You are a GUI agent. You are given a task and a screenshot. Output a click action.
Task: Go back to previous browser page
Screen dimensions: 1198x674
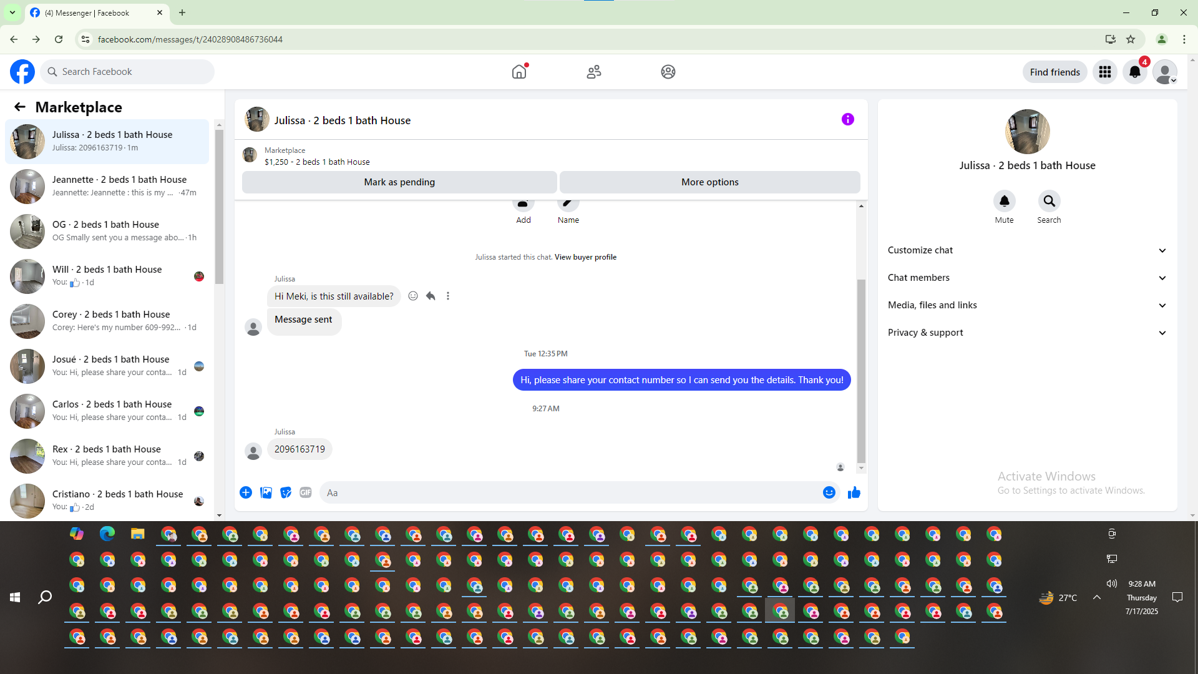tap(14, 39)
